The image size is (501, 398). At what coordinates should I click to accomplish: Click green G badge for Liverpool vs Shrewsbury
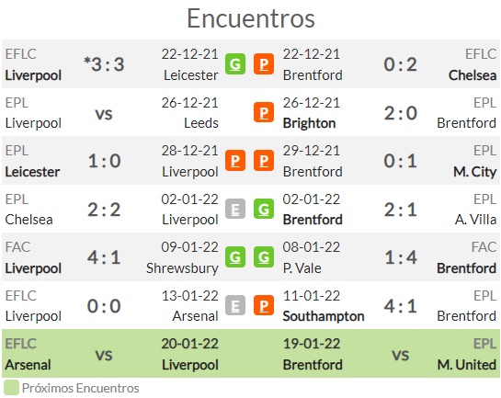coord(235,256)
